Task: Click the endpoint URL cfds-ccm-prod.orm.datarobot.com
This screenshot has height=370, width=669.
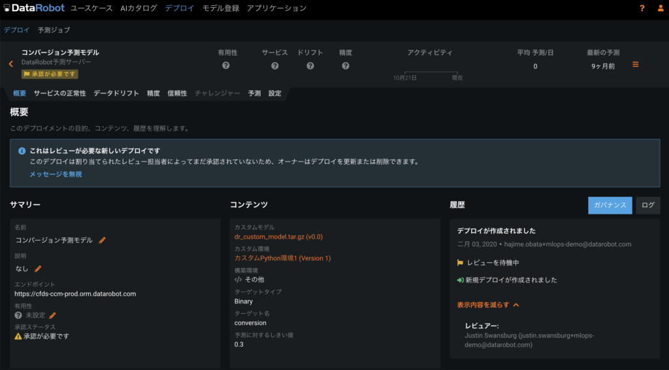Action: [x=75, y=294]
